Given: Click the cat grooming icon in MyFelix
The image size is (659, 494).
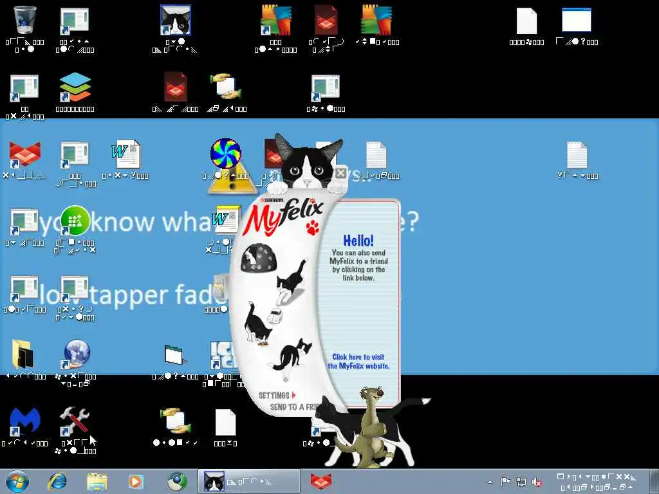Looking at the screenshot, I should coord(290,355).
